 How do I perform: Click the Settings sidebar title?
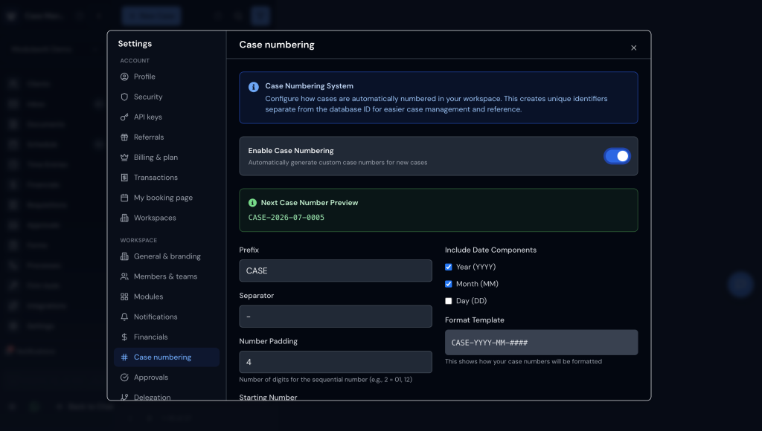coord(135,44)
